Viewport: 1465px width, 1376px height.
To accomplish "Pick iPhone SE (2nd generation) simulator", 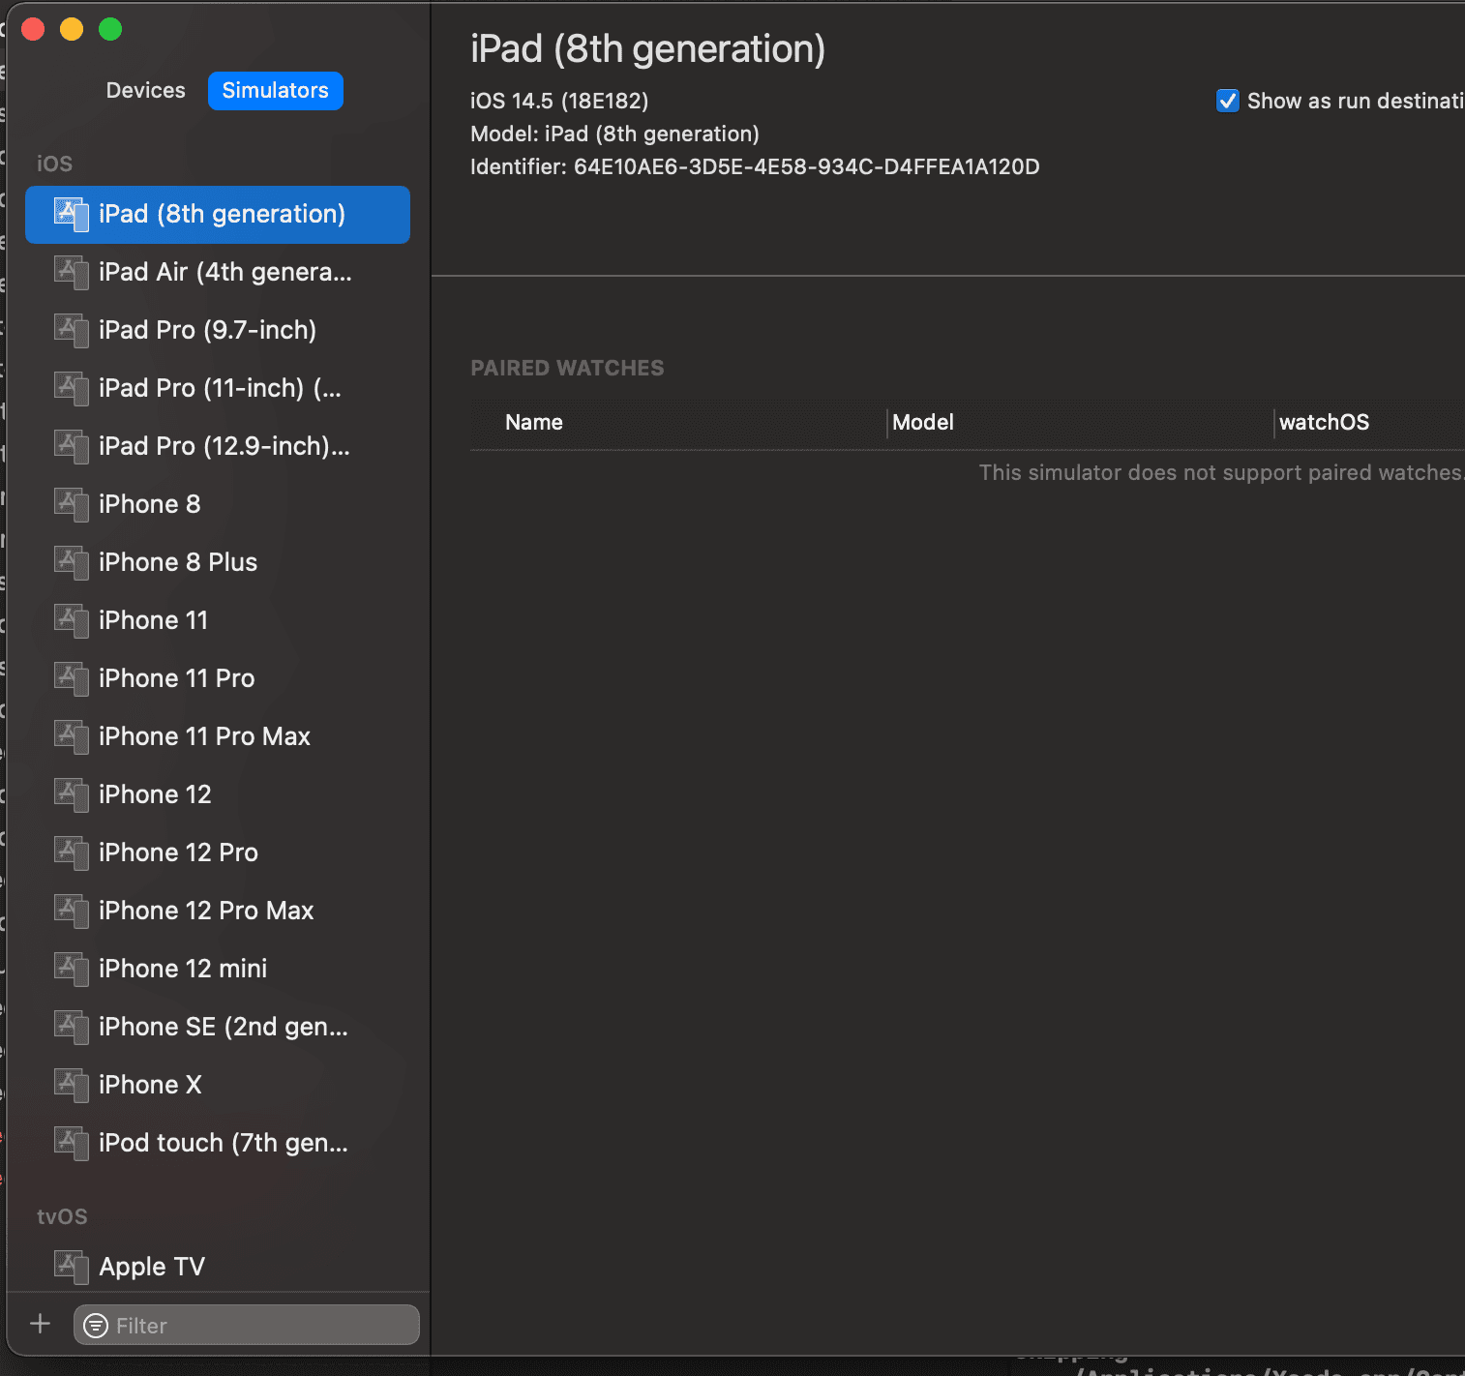I will (x=223, y=1027).
